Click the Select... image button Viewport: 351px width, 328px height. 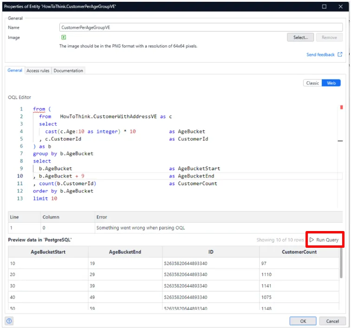tap(300, 37)
